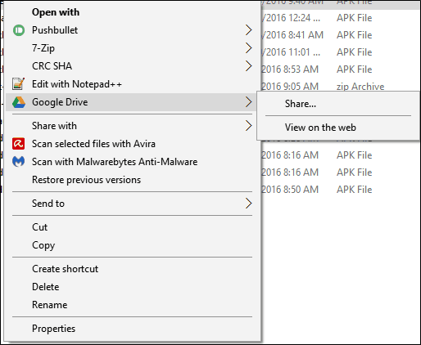Image resolution: width=421 pixels, height=345 pixels.
Task: Click Share... in Google Drive submenu
Action: click(x=338, y=104)
